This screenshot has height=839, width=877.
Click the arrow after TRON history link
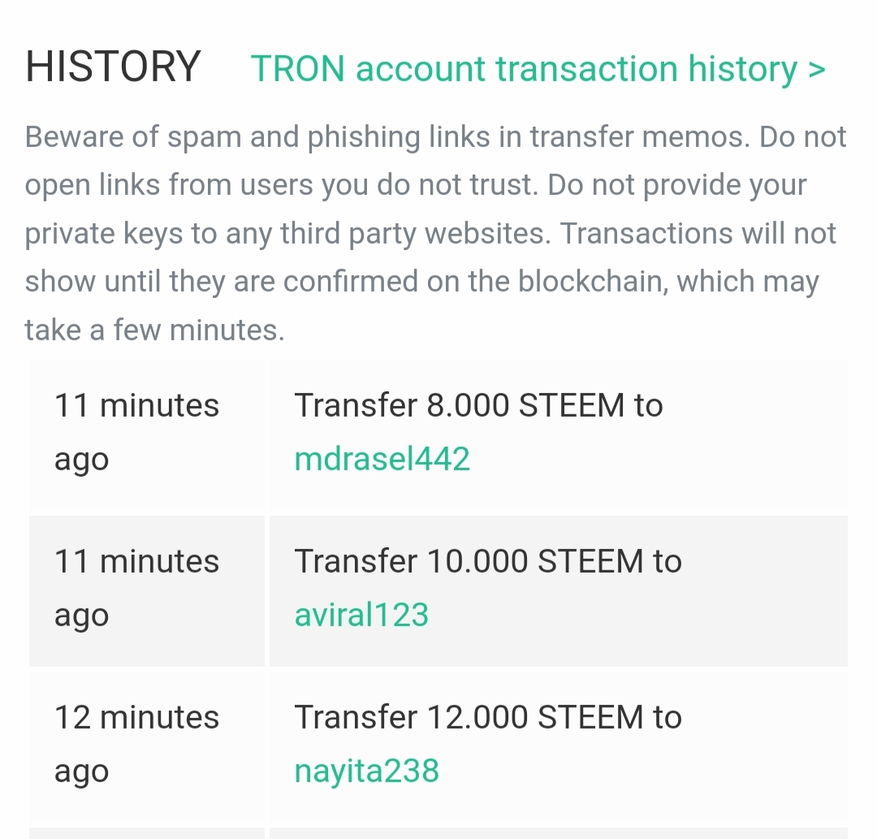(x=816, y=70)
